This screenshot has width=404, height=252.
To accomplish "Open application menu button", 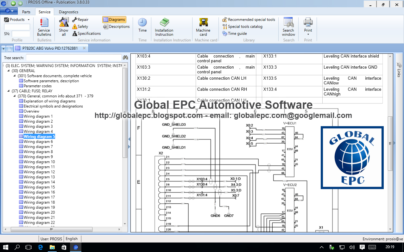I will pos(9,11).
